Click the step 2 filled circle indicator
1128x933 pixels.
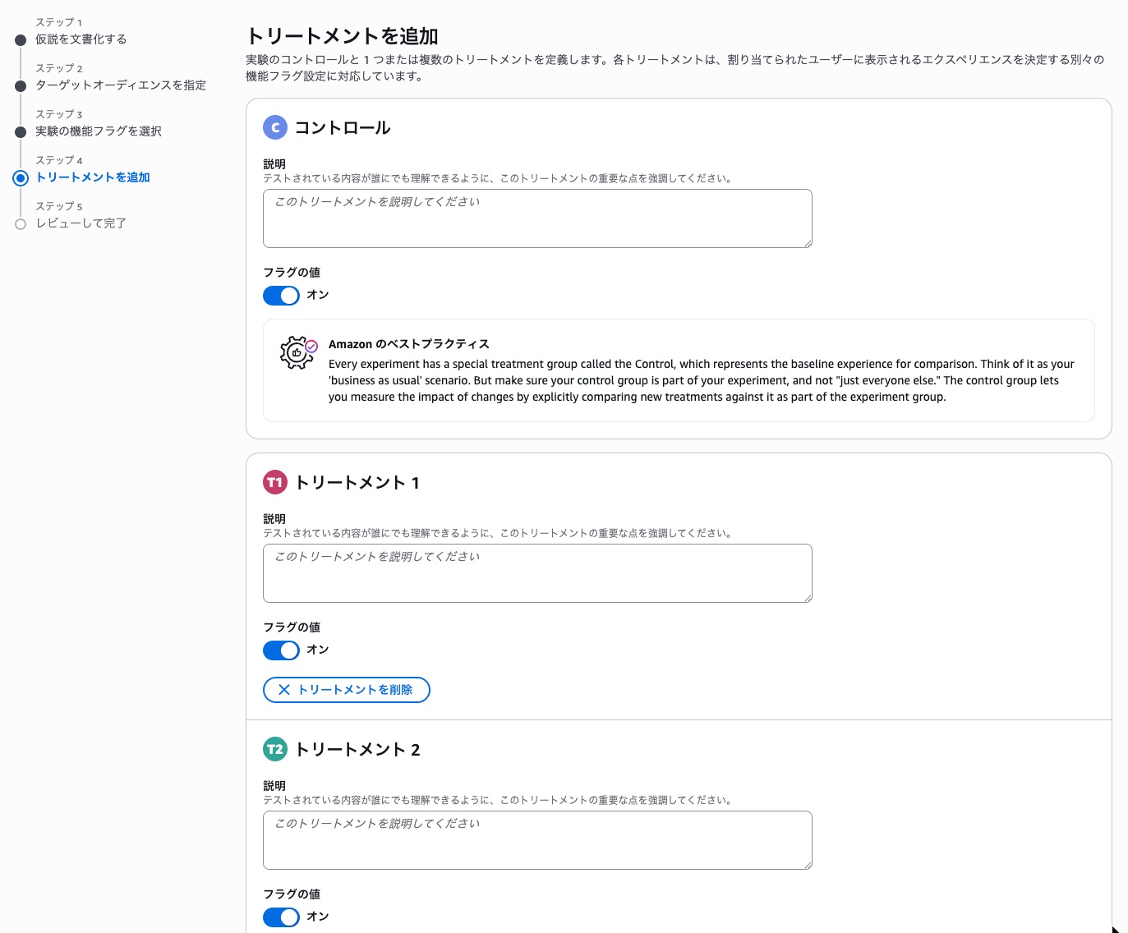(x=21, y=86)
